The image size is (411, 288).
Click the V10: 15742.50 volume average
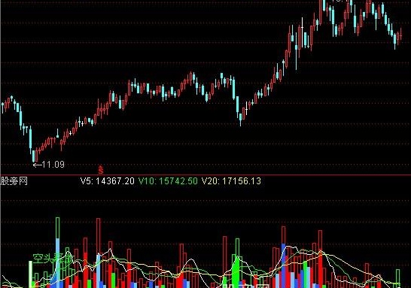168,181
